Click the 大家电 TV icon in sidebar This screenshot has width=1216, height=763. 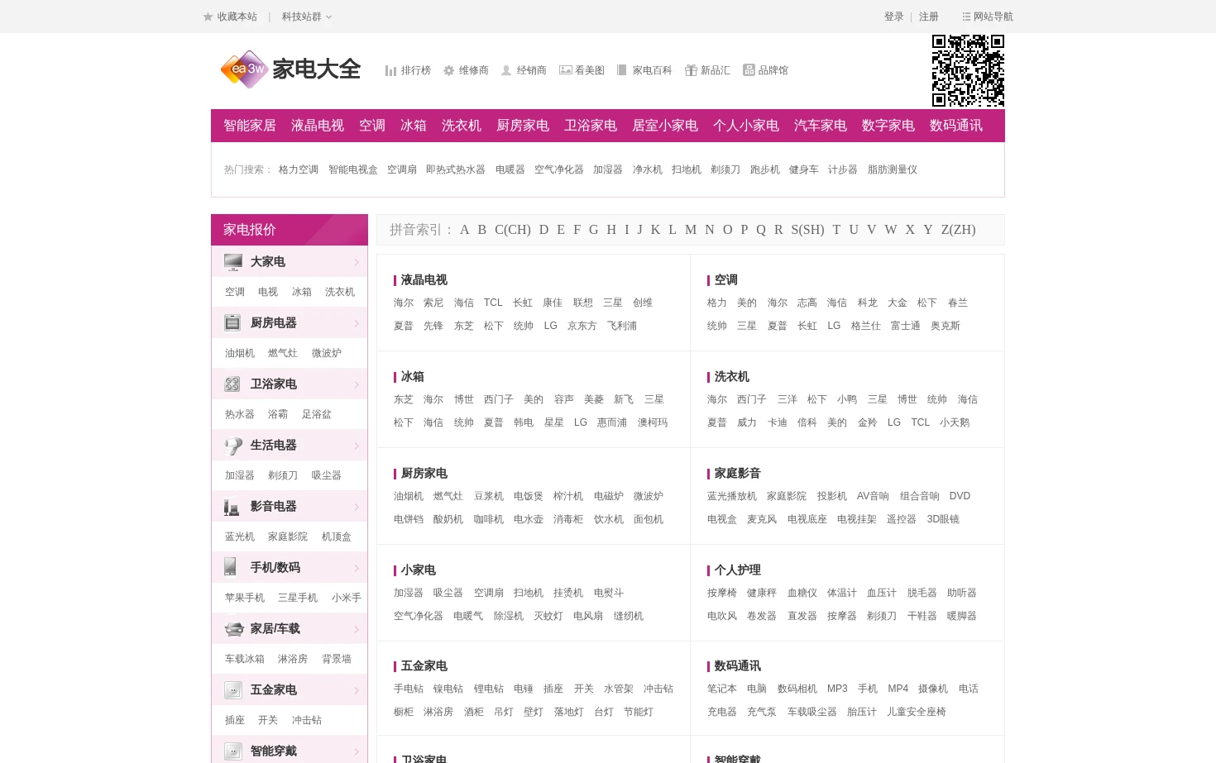tap(233, 262)
